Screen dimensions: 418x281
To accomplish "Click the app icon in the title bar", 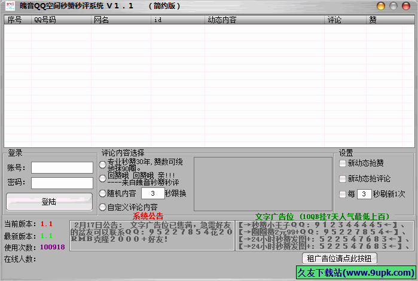I will tap(10, 6).
